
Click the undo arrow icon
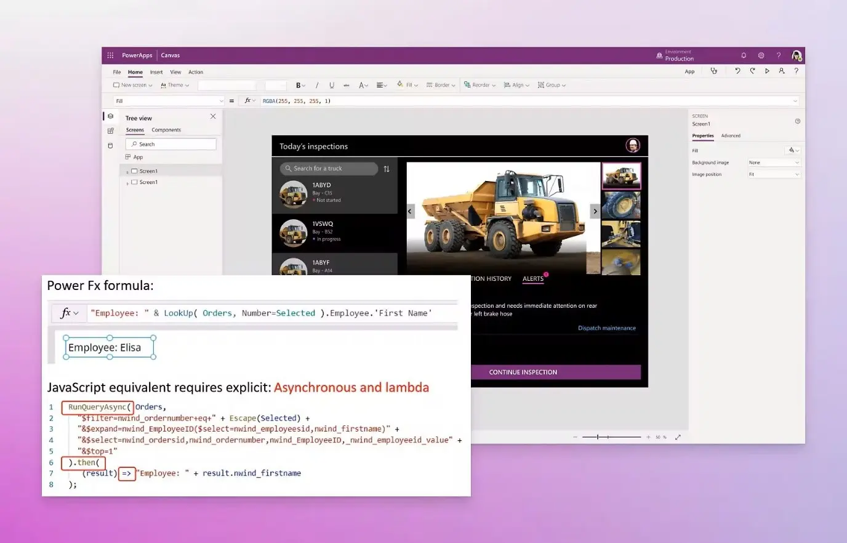[737, 71]
